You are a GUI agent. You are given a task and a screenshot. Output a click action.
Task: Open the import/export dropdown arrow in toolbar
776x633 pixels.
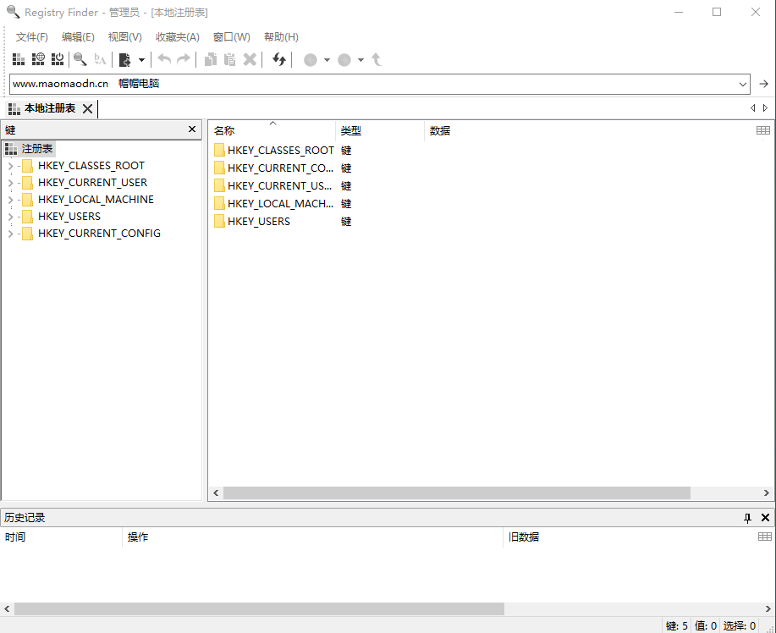141,59
